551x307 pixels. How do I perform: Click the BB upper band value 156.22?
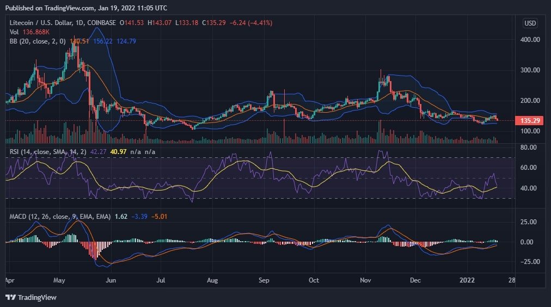tap(102, 41)
